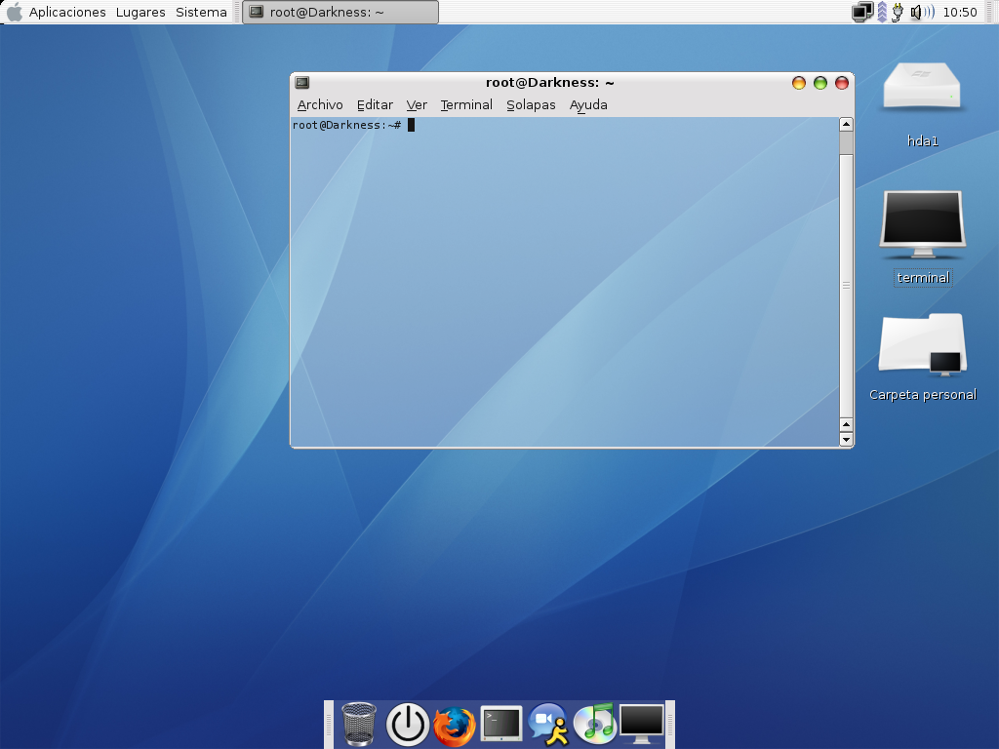Click the black monitor icon in the dock
This screenshot has height=749, width=999.
point(642,725)
